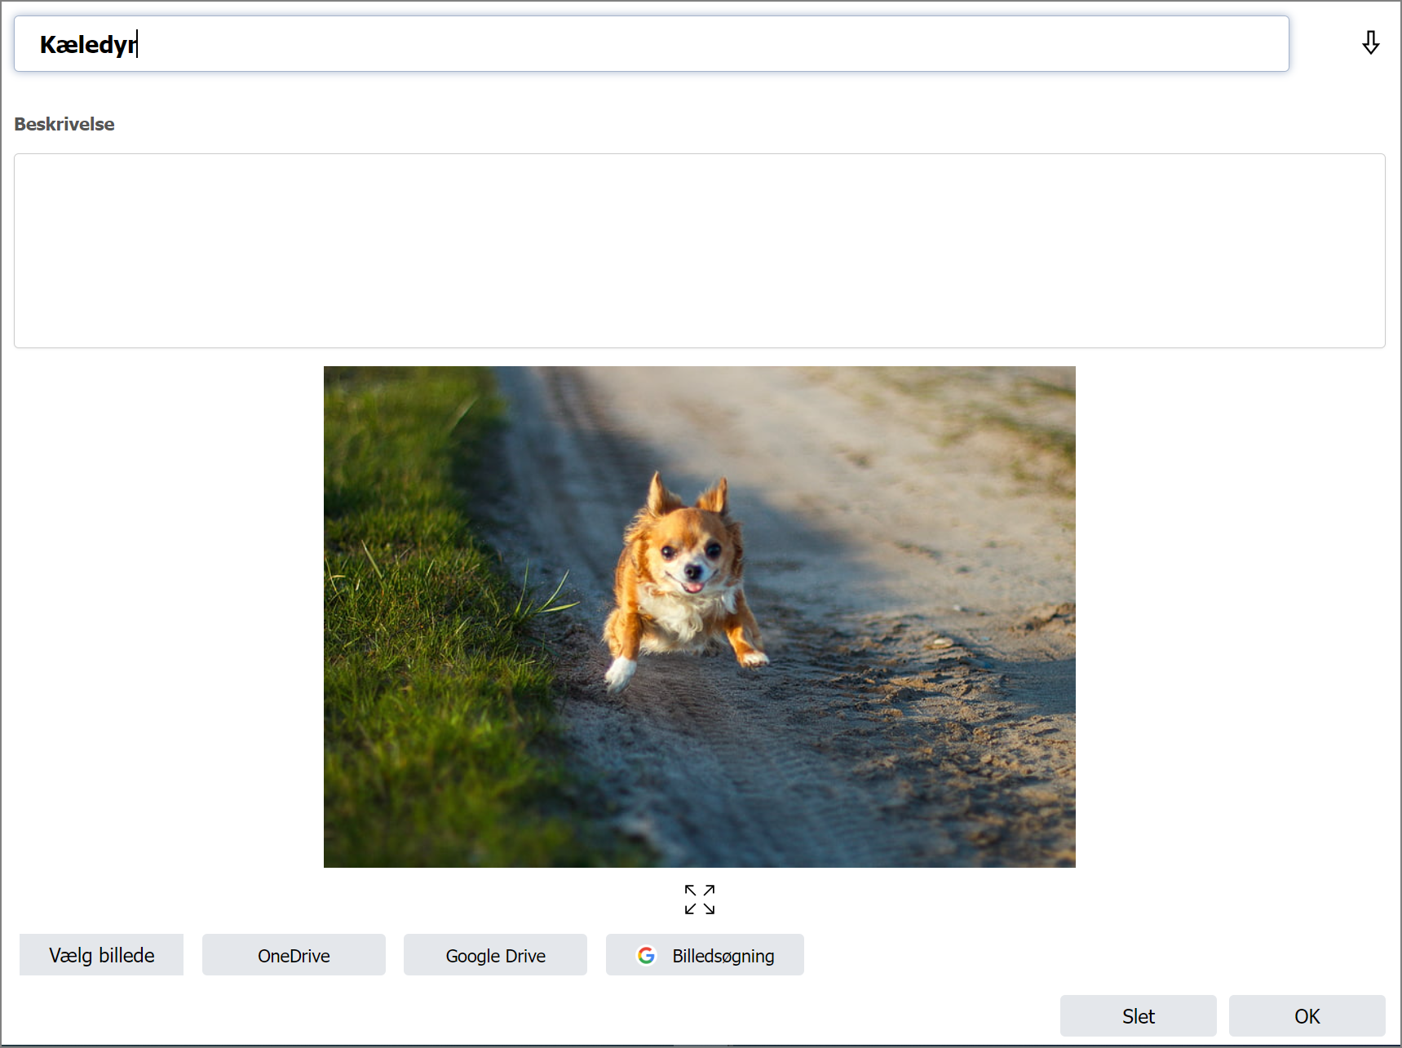Click the Beskrivelse label
This screenshot has height=1048, width=1402.
(x=64, y=124)
